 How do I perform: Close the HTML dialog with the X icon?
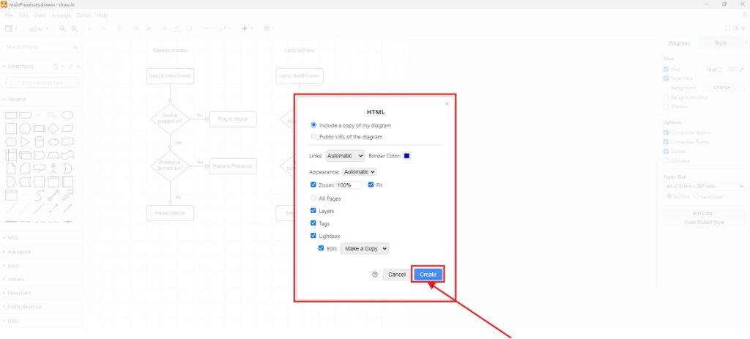point(447,104)
